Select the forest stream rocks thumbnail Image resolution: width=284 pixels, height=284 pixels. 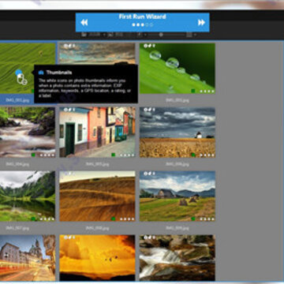pos(177,258)
